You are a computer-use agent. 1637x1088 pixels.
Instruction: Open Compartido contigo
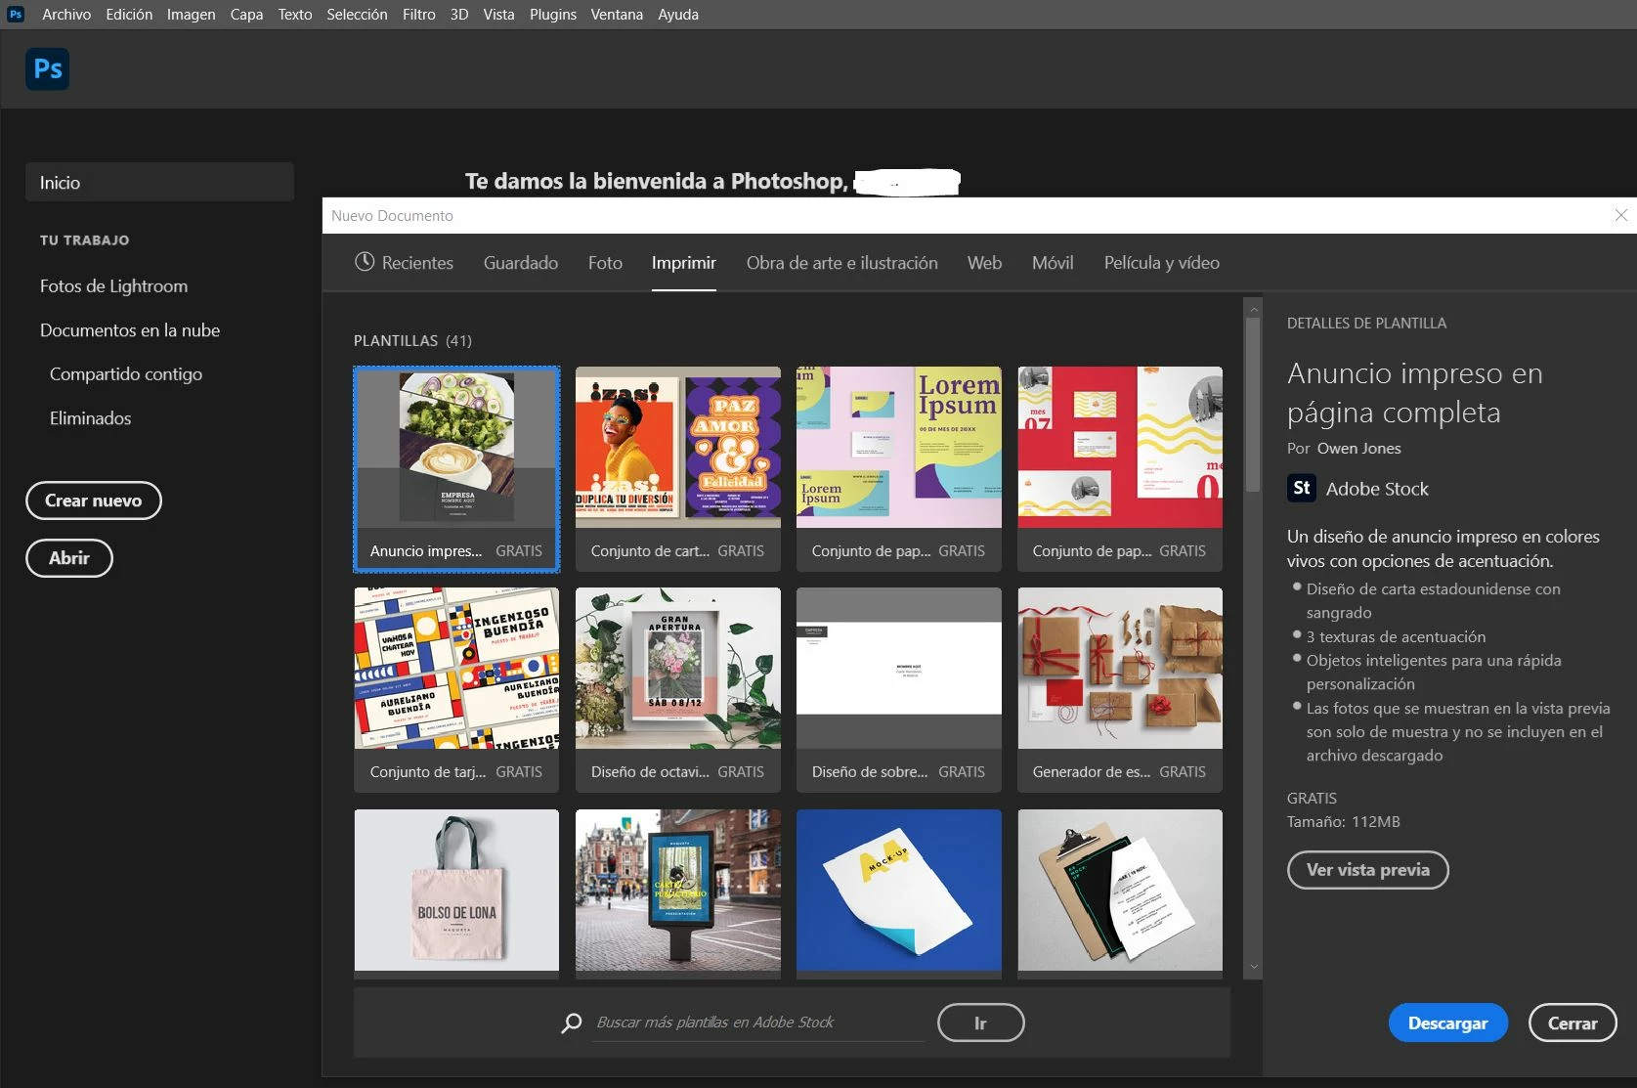tap(126, 374)
